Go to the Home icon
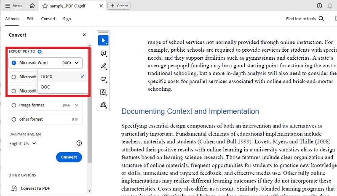This screenshot has width=337, height=196. [32, 5]
